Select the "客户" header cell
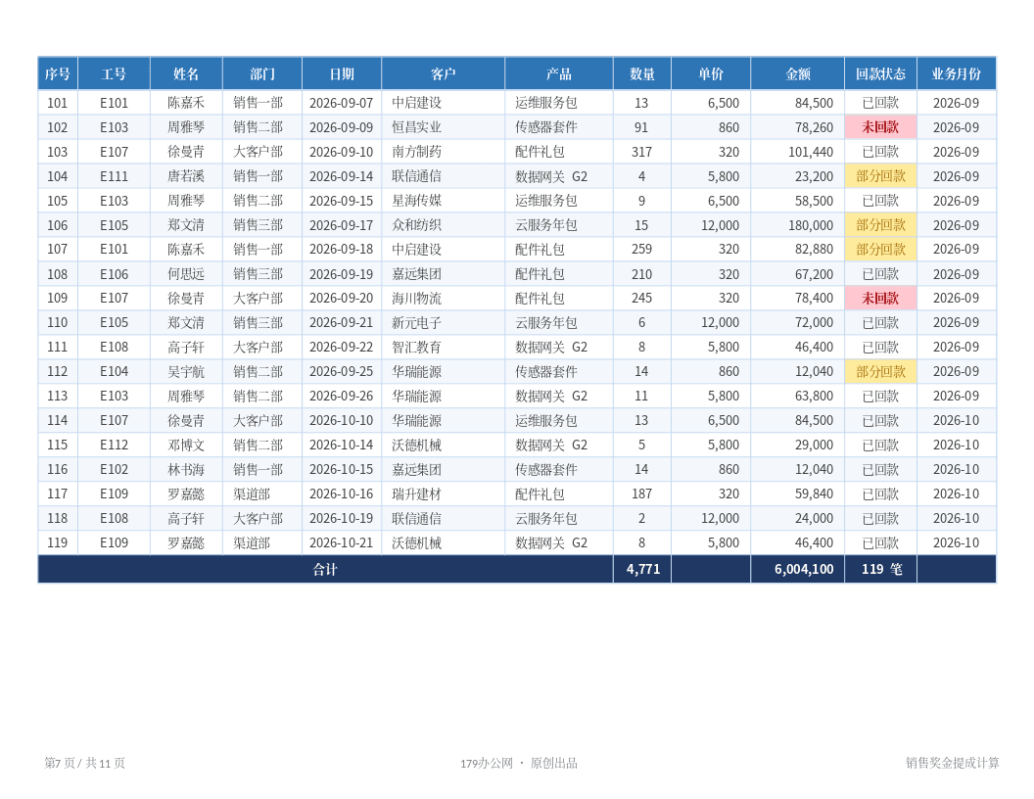This screenshot has width=1034, height=799. coord(444,73)
